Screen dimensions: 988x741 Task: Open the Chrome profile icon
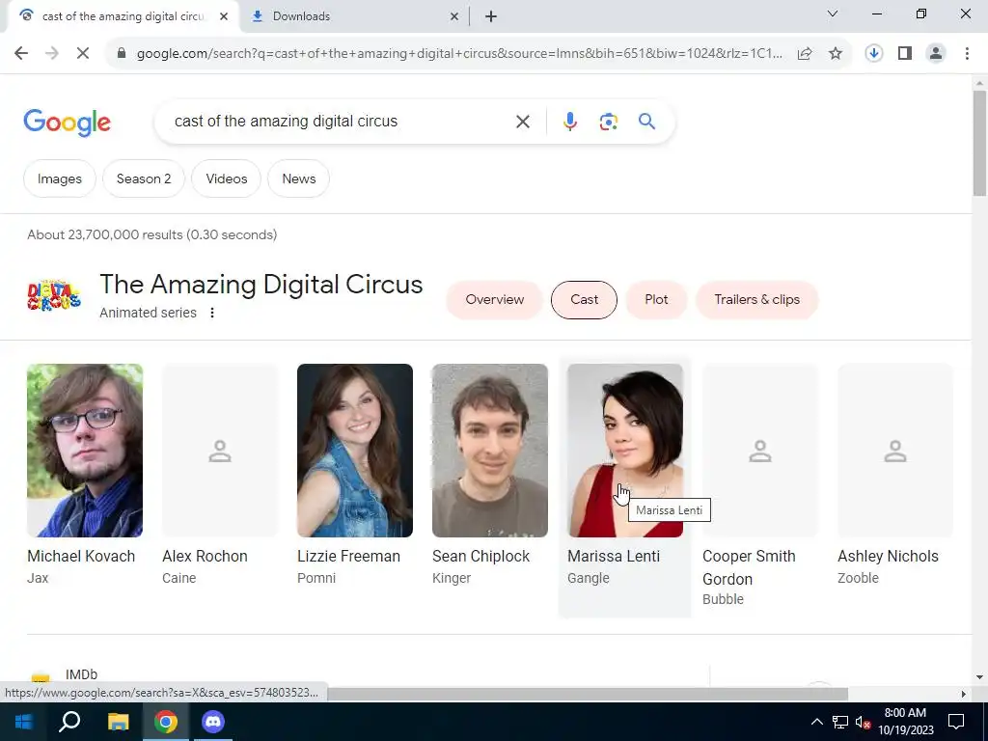click(936, 54)
